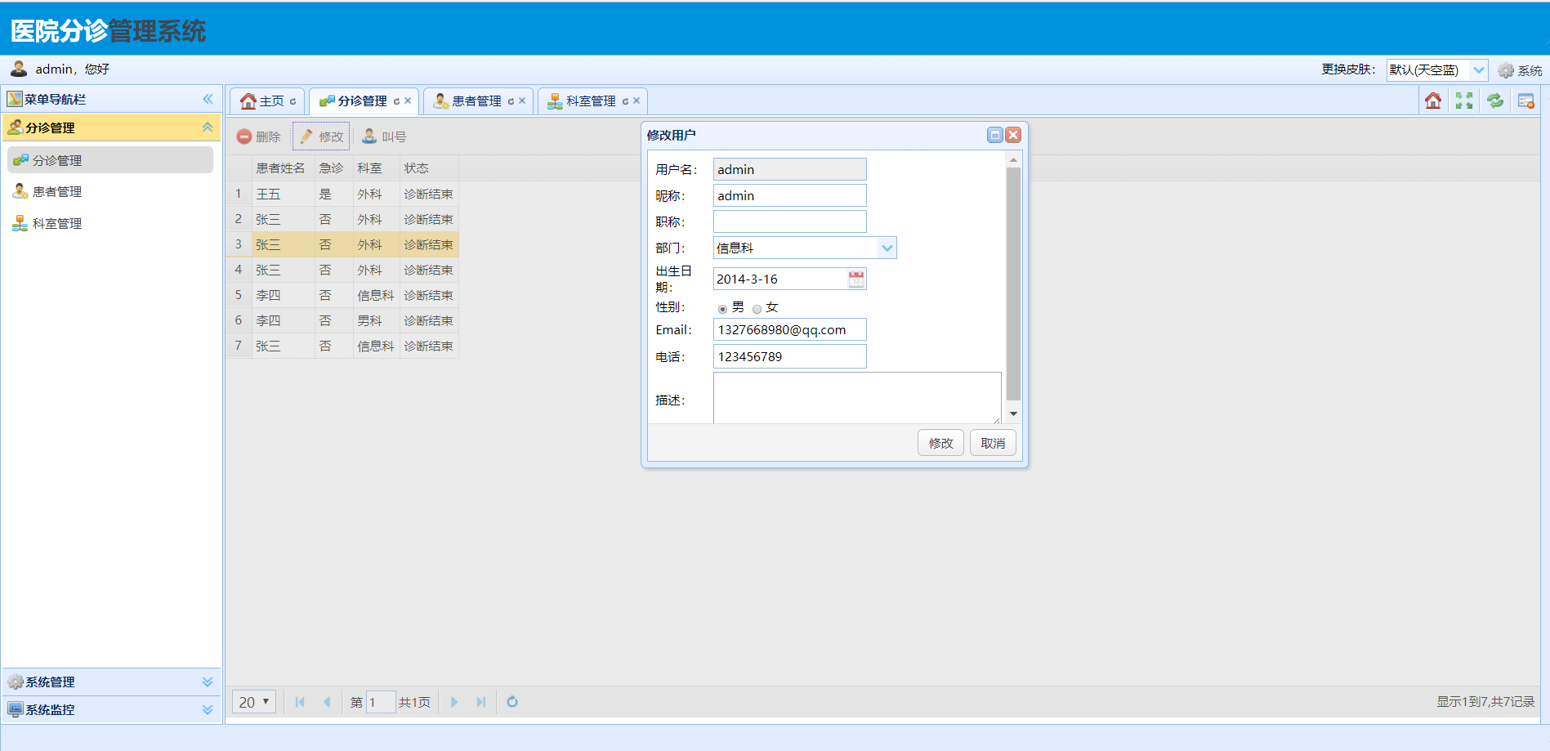This screenshot has height=751, width=1550.
Task: Close the 患者管理 tab
Action: pyautogui.click(x=522, y=101)
